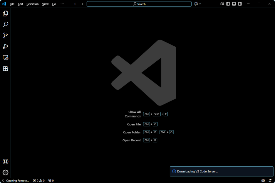This screenshot has width=275, height=183.
Task: Expand the hidden menus ellipsis
Action: pos(62,4)
